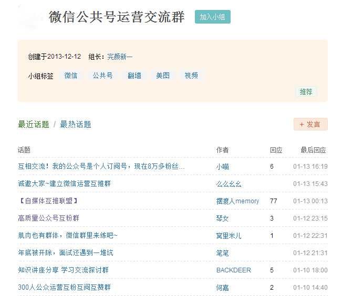Select the 视频 group tag
Screen dimensions: 343x296
click(191, 75)
